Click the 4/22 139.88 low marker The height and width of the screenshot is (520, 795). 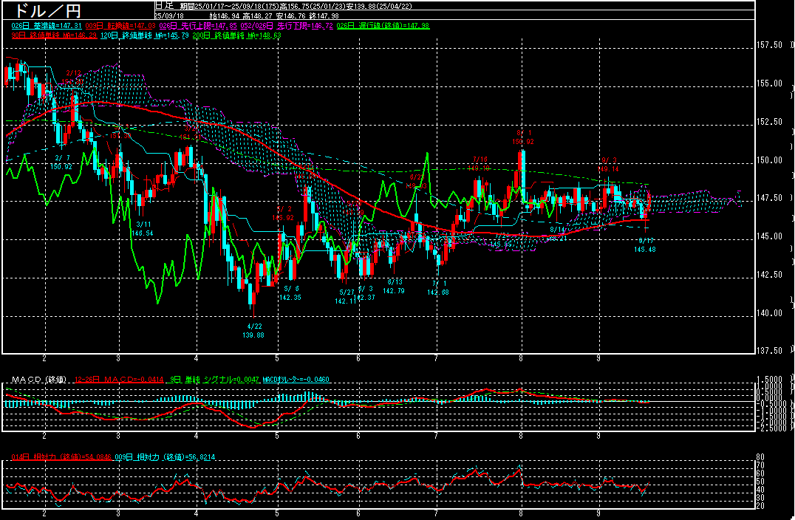pyautogui.click(x=253, y=330)
